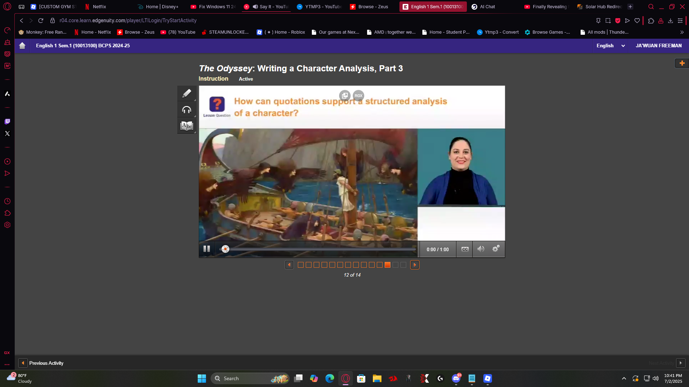The height and width of the screenshot is (387, 689).
Task: Open the Opera sidebar three-dots menu
Action: point(7,364)
